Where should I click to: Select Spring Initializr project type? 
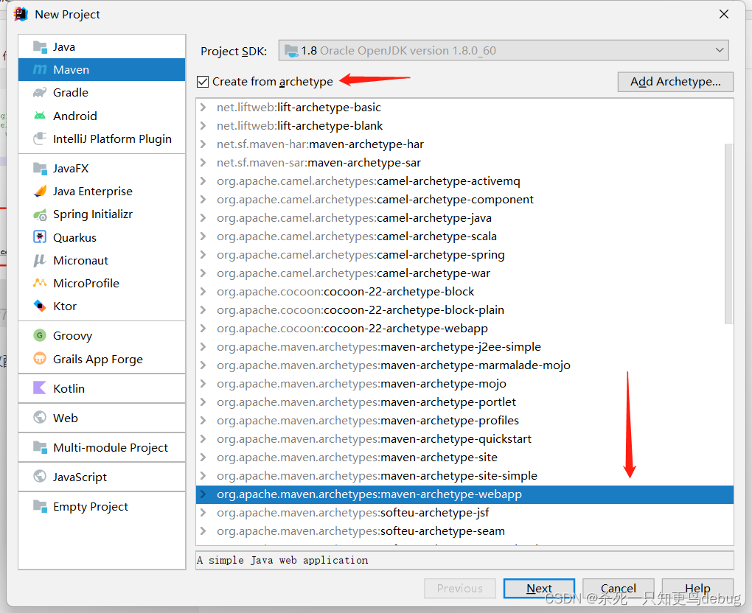[102, 214]
